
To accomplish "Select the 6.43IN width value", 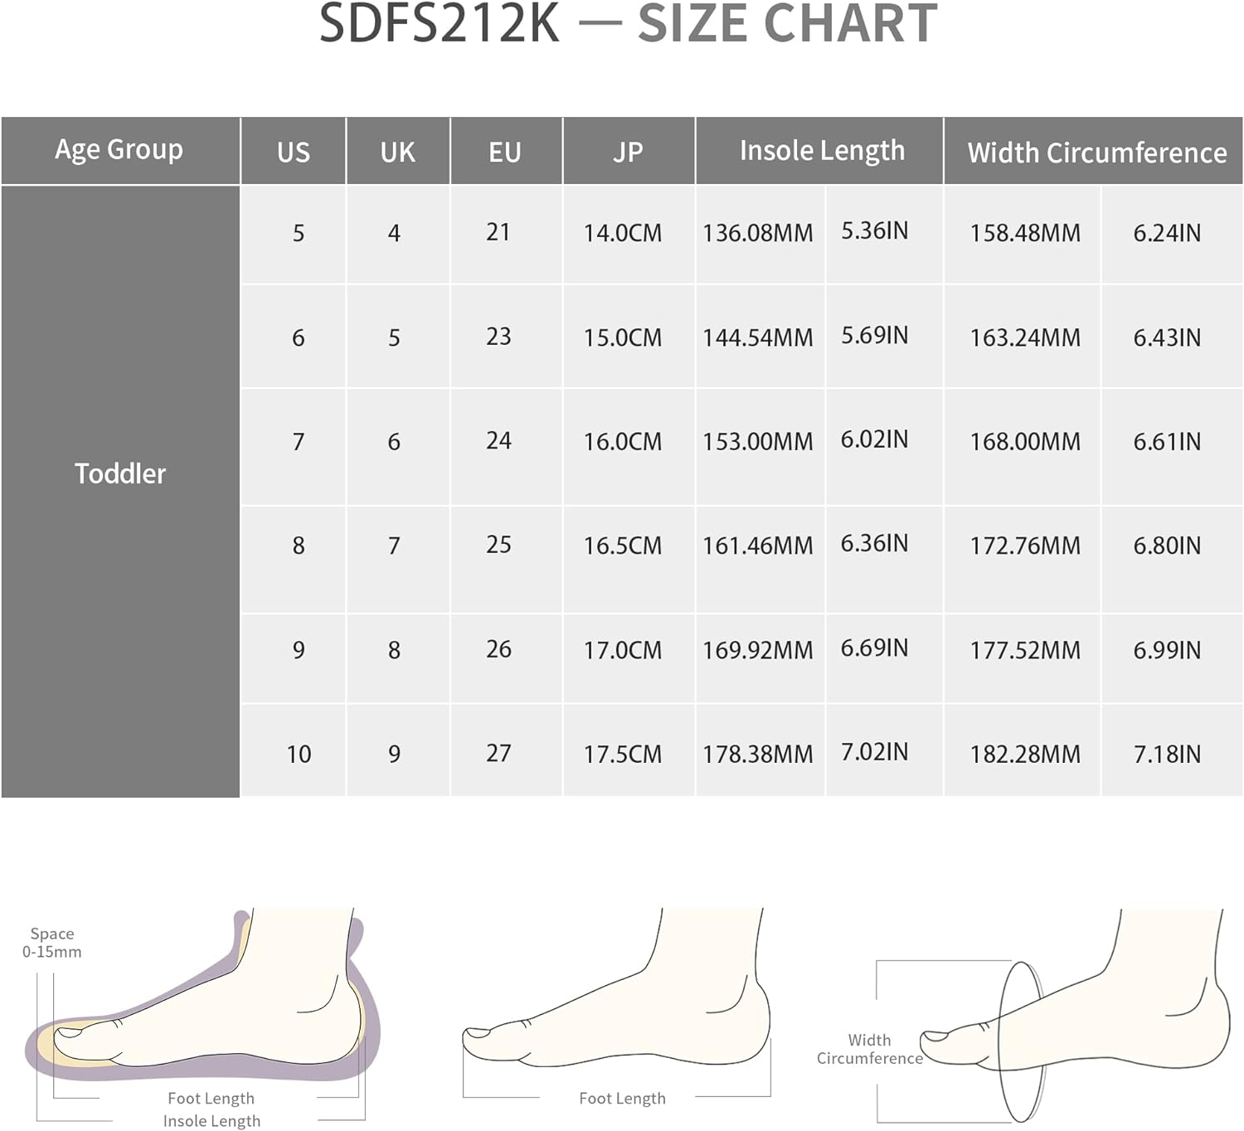I will (1167, 338).
